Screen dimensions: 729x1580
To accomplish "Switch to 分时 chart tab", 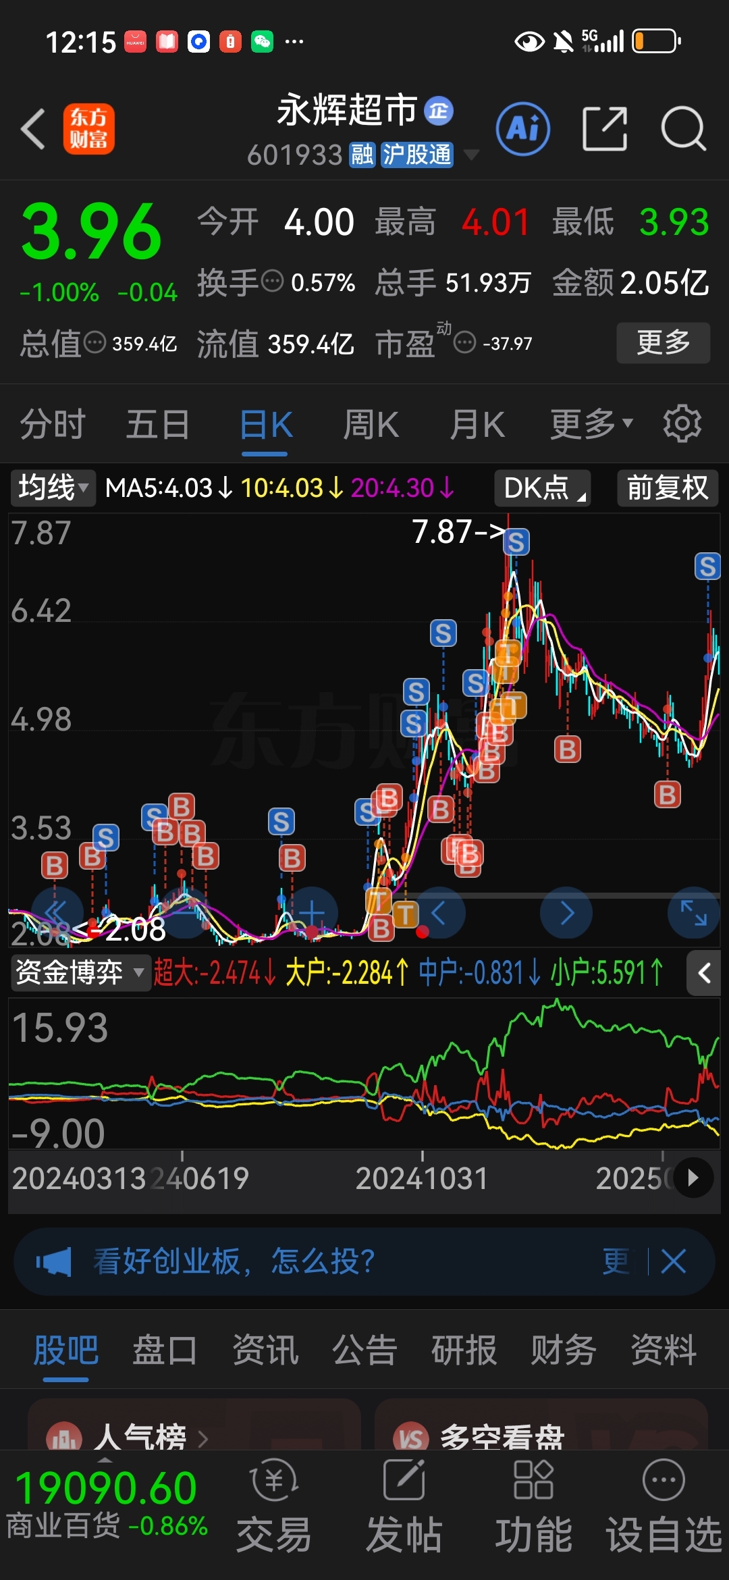I will 52,425.
